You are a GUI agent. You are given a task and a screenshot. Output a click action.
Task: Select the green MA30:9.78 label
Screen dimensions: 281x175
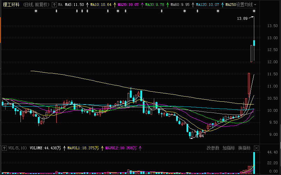pyautogui.click(x=155, y=5)
